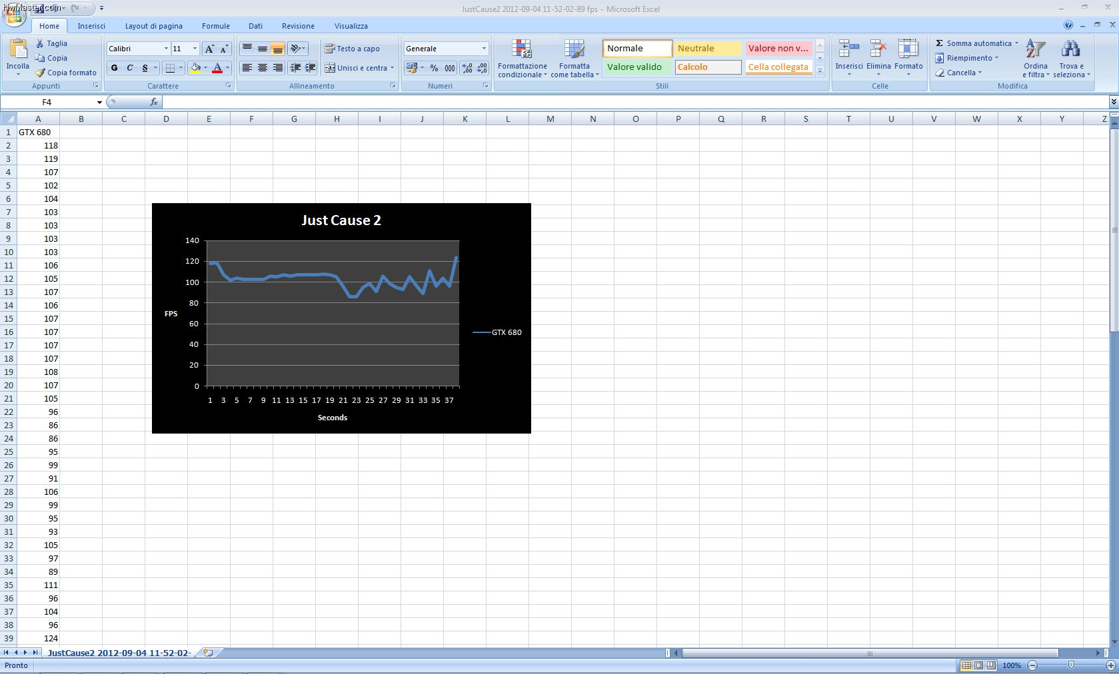Expand Unisci e centra dropdown arrow

pos(392,68)
